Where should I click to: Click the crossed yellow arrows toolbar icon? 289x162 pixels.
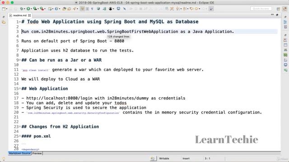172,9
